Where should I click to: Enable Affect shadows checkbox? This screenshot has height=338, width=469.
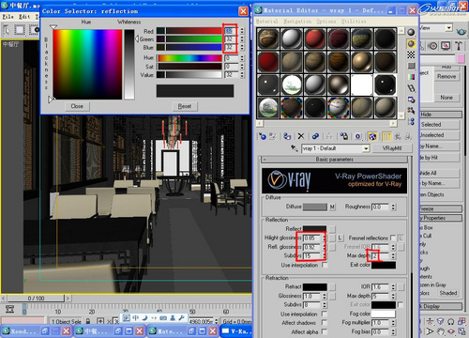324,323
